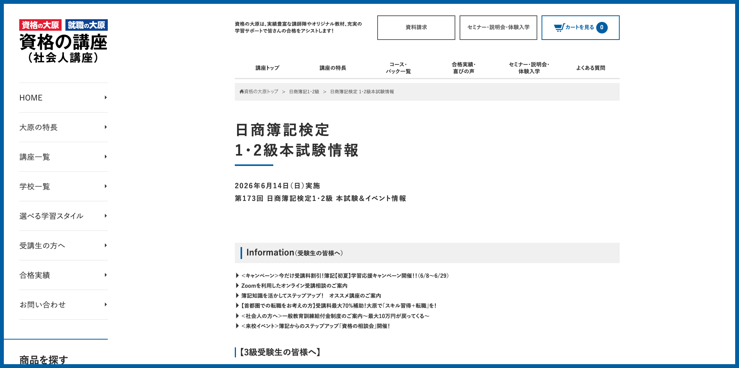Click the header セミナー・説明会・体験入学 button
739x368 pixels.
click(x=498, y=28)
